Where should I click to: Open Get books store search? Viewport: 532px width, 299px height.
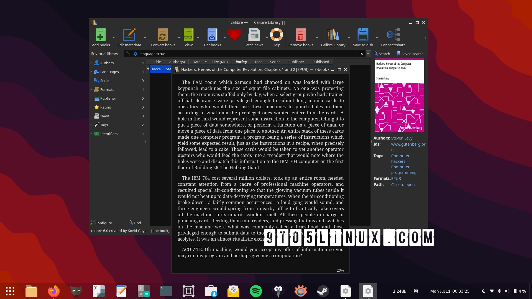click(x=212, y=35)
